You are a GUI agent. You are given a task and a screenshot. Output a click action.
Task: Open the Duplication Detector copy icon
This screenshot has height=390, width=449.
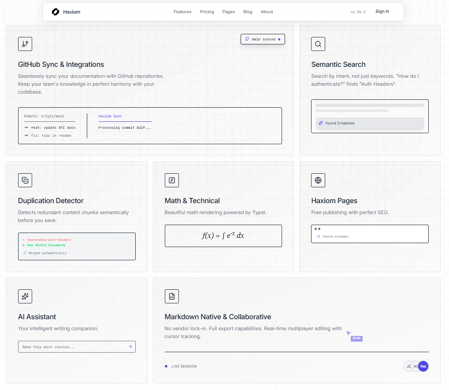25,180
